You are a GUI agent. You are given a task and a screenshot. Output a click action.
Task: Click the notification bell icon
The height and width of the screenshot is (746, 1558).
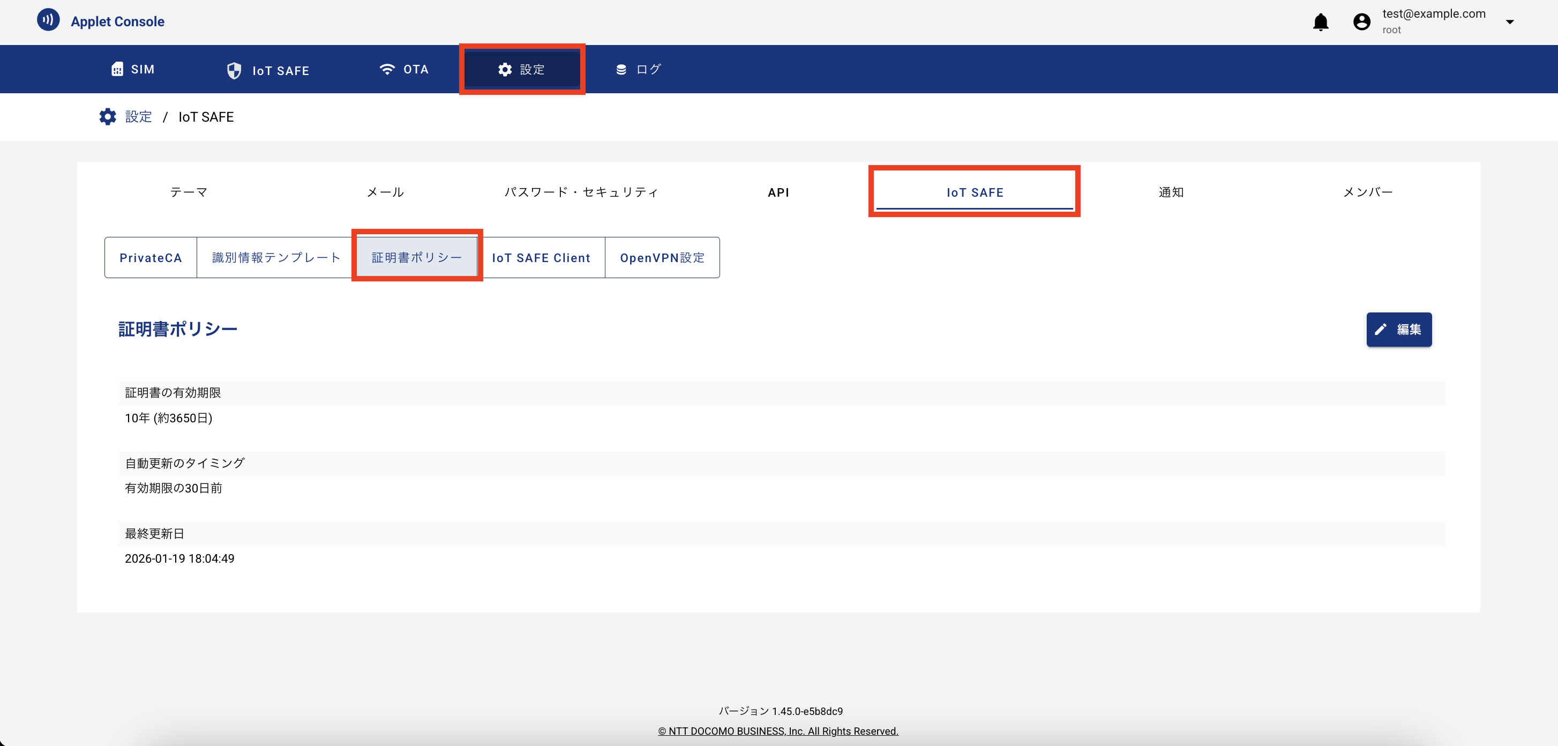1321,22
